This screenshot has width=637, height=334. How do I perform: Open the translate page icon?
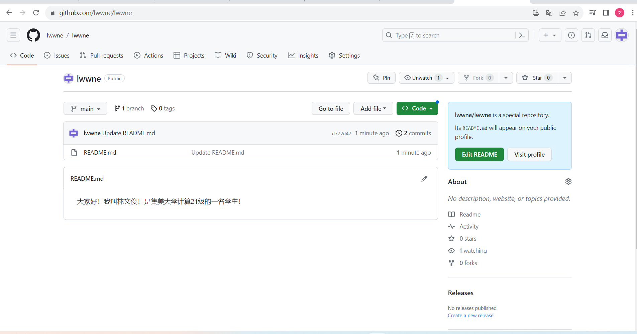coord(549,13)
